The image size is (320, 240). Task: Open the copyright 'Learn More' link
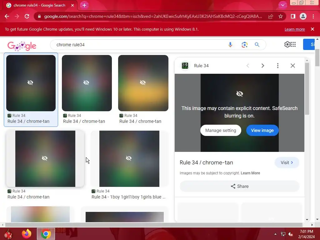pos(250,173)
